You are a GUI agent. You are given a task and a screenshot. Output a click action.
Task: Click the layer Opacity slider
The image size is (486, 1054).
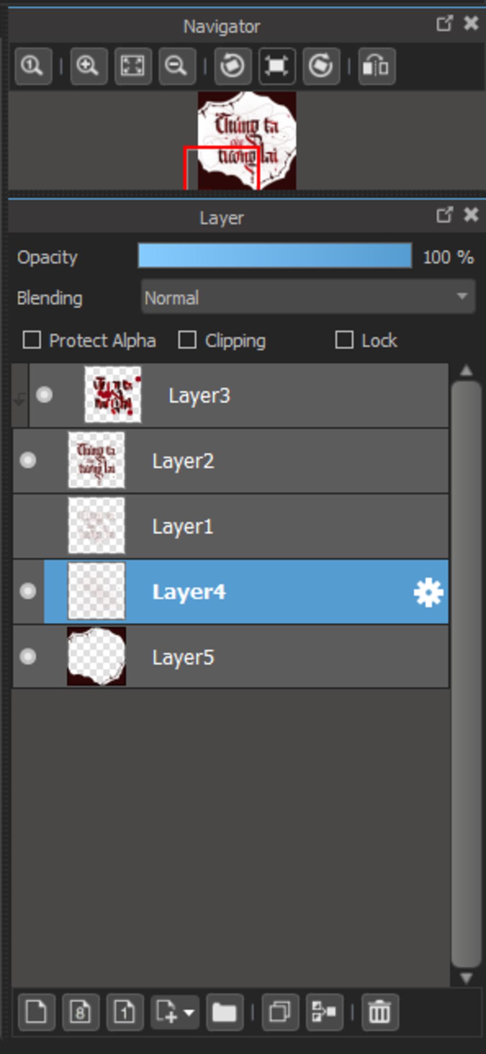[x=274, y=256]
